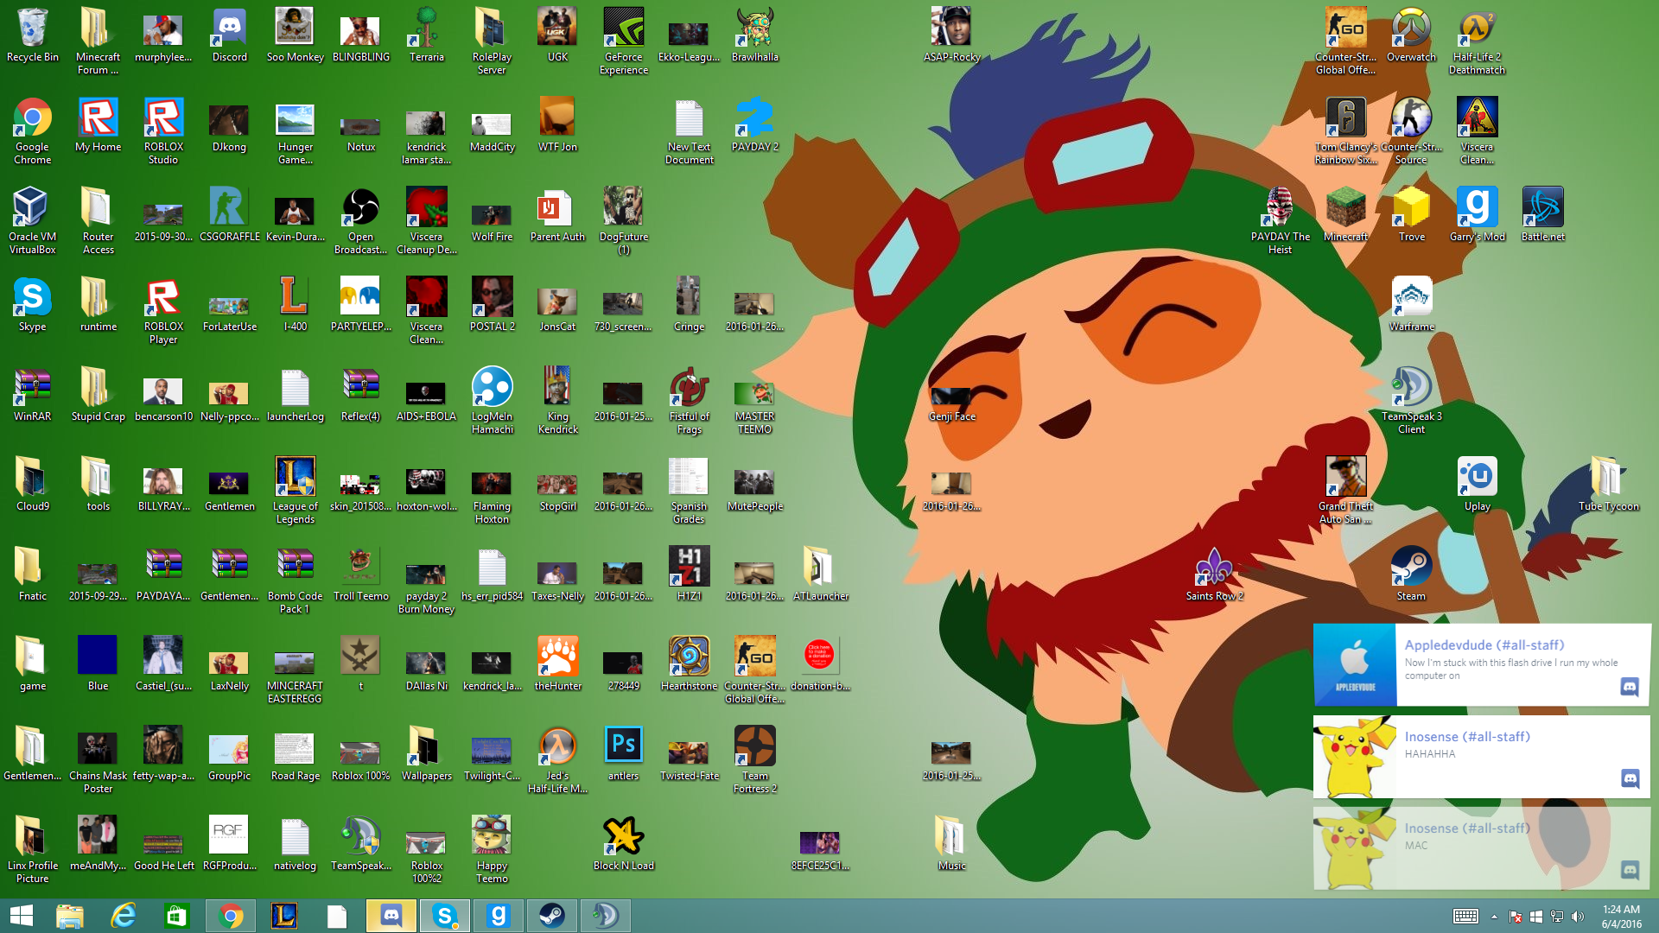Open the Inosense HAHAHHA notification
Image resolution: width=1659 pixels, height=933 pixels.
[x=1482, y=757]
